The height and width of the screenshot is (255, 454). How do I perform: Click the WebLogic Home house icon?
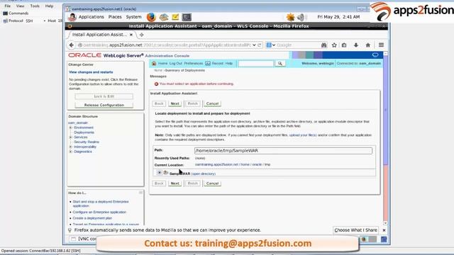[x=154, y=63]
